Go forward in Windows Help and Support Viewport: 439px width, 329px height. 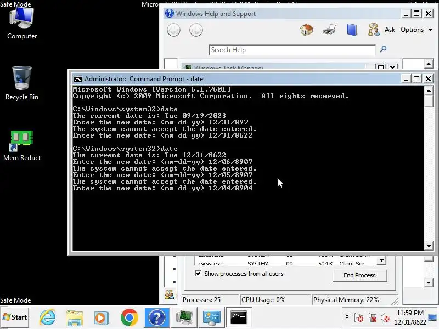[196, 30]
